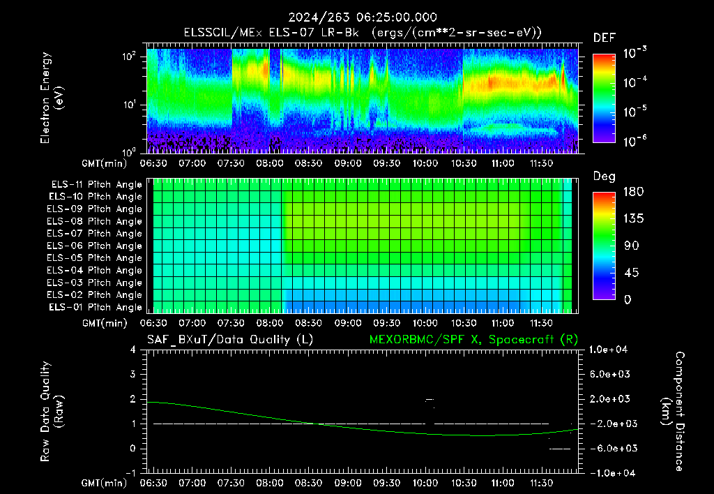Viewport: 714px width, 494px height.
Task: Select the ELS-09 Pitch Angle row label
Action: pyautogui.click(x=95, y=209)
